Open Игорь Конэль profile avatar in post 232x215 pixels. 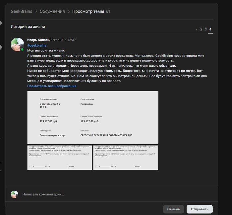pyautogui.click(x=17, y=44)
